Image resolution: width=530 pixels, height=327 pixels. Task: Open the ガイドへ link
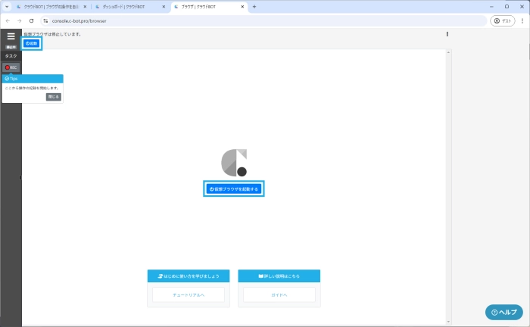click(279, 294)
